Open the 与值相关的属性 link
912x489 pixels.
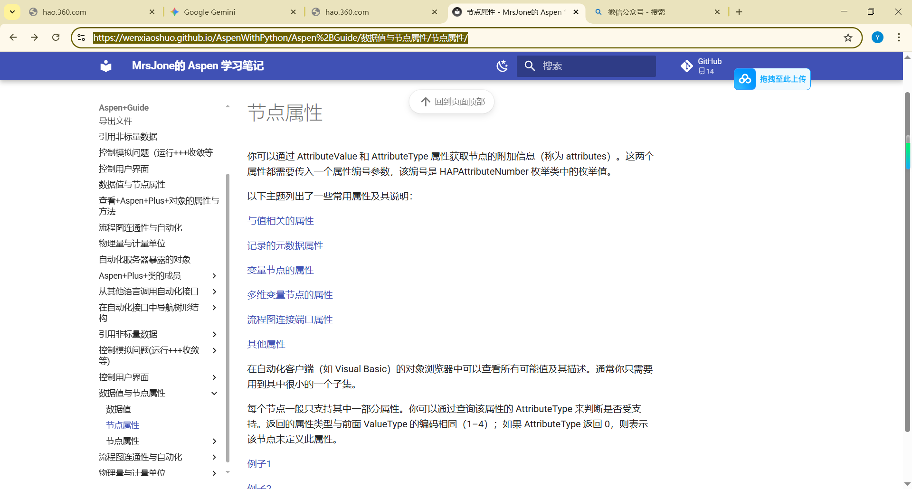click(x=280, y=221)
